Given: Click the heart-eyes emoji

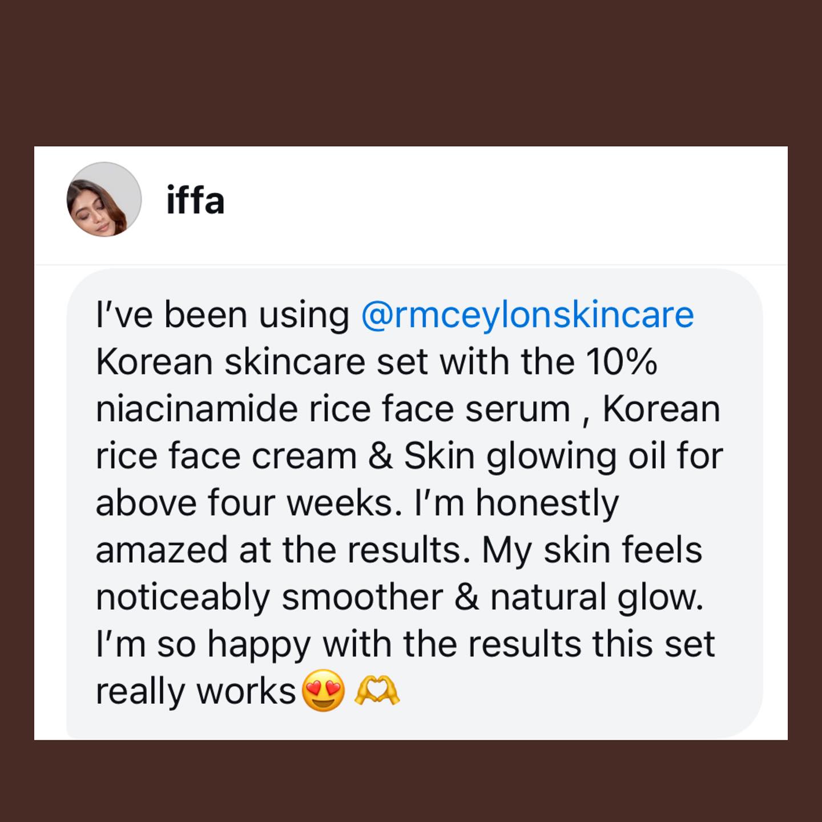Looking at the screenshot, I should click(323, 690).
